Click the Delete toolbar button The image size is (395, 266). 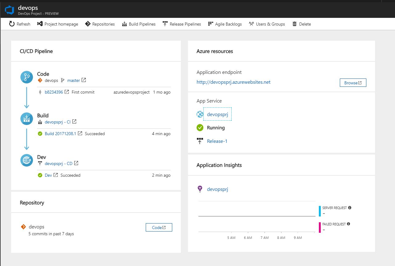click(302, 24)
